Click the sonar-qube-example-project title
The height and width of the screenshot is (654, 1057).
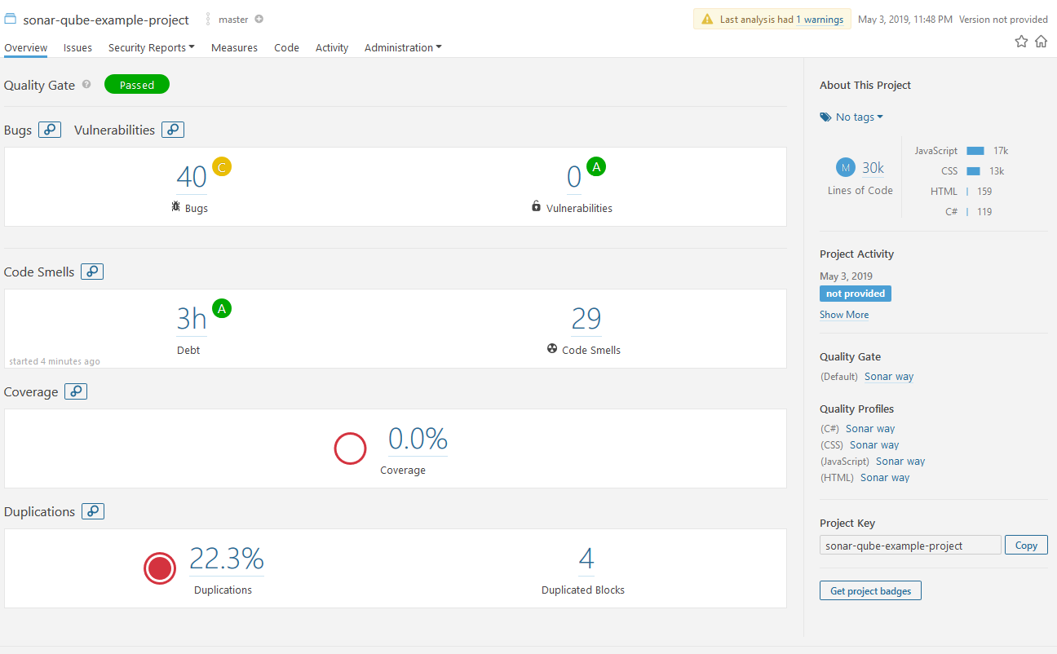click(x=106, y=20)
